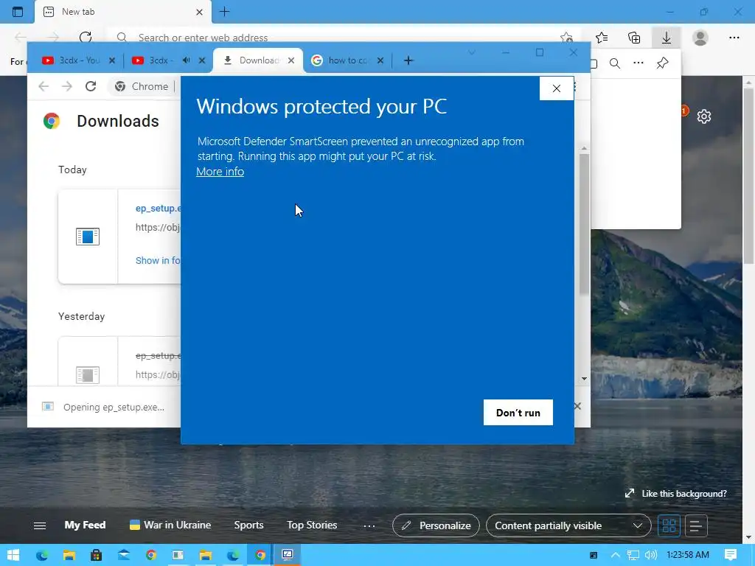The width and height of the screenshot is (755, 566).
Task: Open Edge Collections icon
Action: [634, 38]
